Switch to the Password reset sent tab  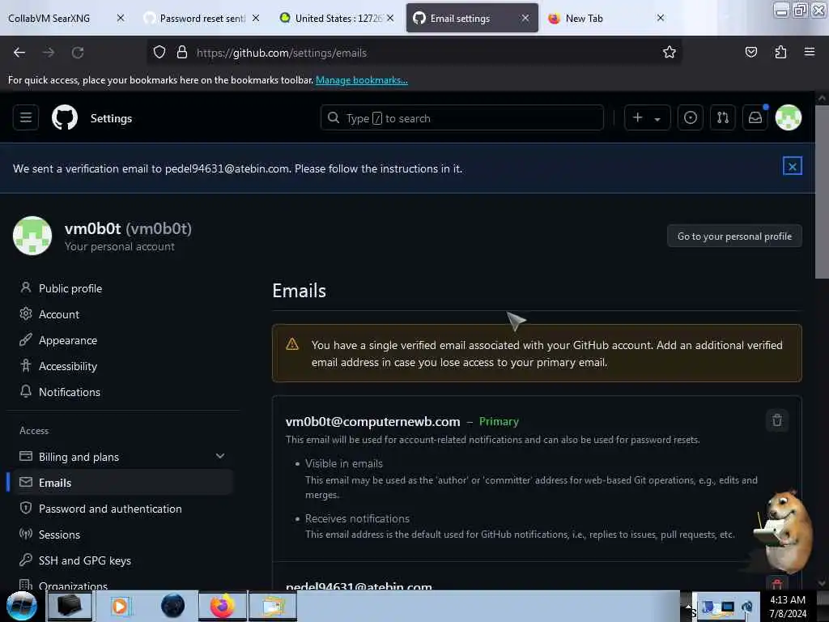202,18
